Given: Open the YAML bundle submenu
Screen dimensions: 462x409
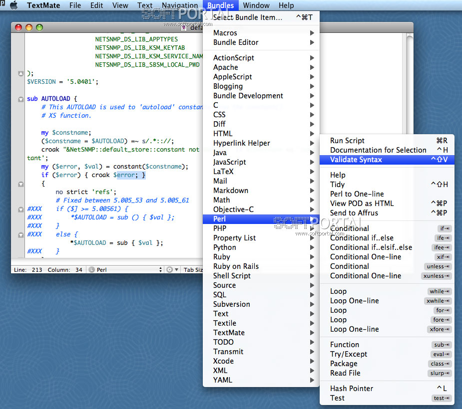Looking at the screenshot, I should (261, 380).
